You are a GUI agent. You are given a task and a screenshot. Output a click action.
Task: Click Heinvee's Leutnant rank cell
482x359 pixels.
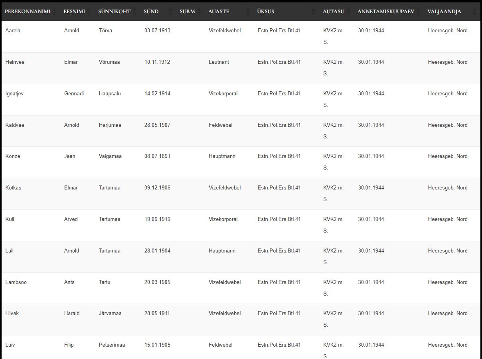point(219,62)
